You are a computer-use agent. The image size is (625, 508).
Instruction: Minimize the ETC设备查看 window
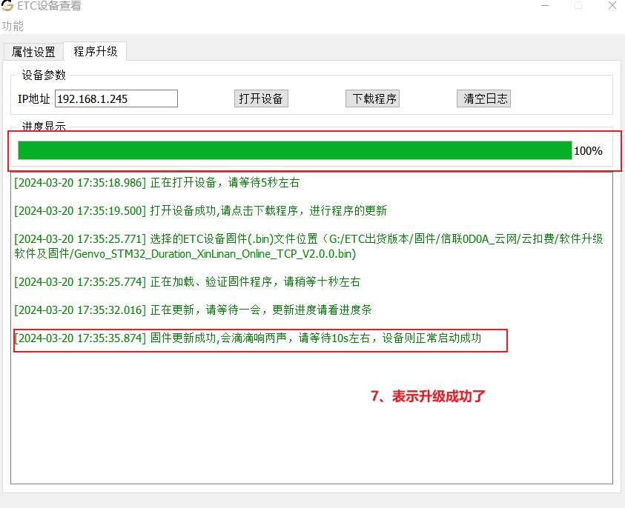tap(545, 6)
